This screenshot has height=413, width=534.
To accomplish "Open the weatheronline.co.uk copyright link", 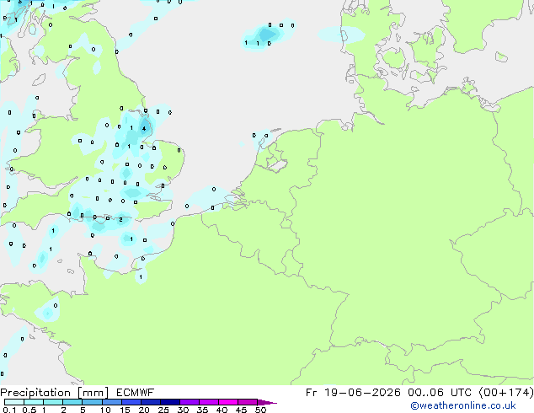I will coord(463,405).
